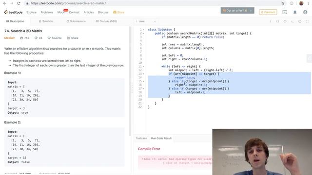Click the thumbs-up like icon (757)
This screenshot has width=312, height=175.
click(x=21, y=38)
